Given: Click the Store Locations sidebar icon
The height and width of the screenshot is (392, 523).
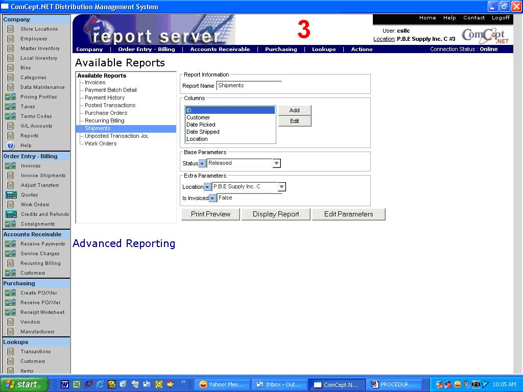Looking at the screenshot, I should pos(10,29).
